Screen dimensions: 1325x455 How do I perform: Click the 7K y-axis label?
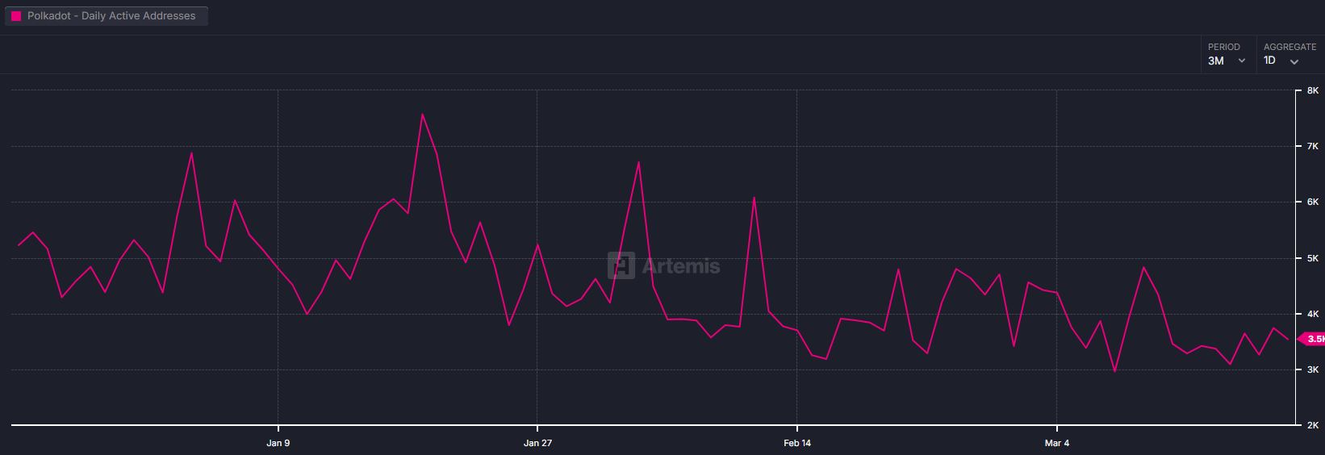click(1313, 146)
